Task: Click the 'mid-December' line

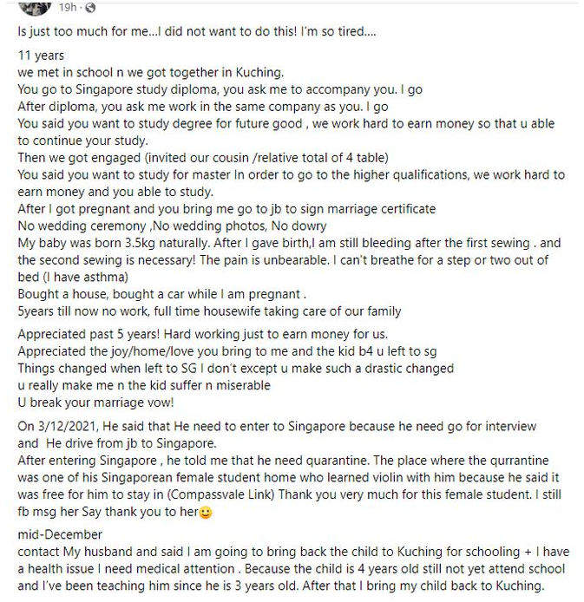Action: click(60, 535)
